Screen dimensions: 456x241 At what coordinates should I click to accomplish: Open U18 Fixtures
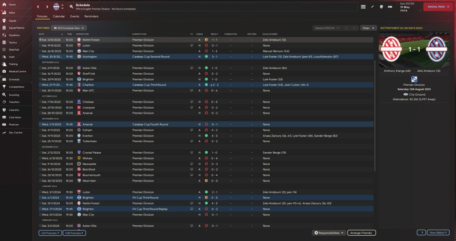tap(74, 233)
